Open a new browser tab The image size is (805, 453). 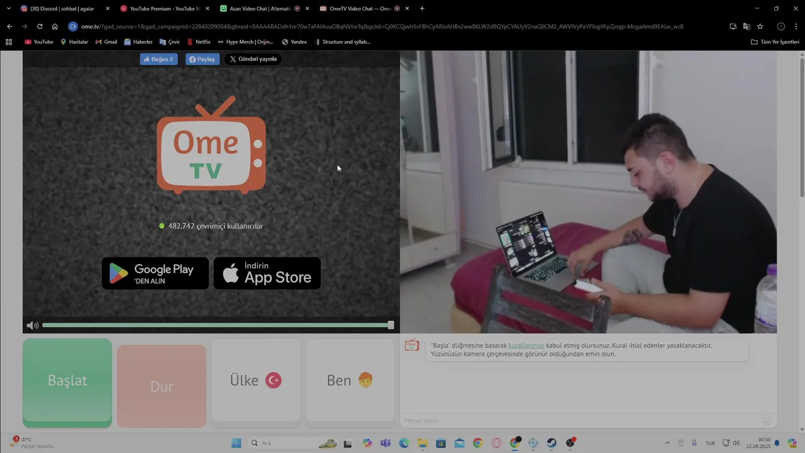point(422,9)
